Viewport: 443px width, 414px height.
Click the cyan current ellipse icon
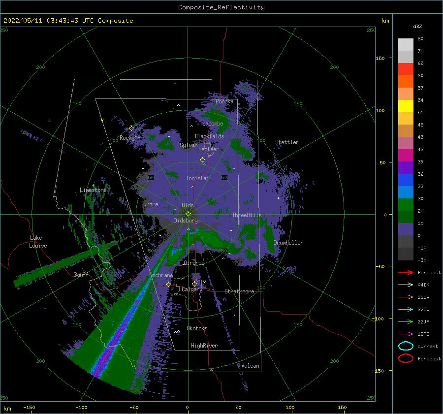tap(406, 346)
